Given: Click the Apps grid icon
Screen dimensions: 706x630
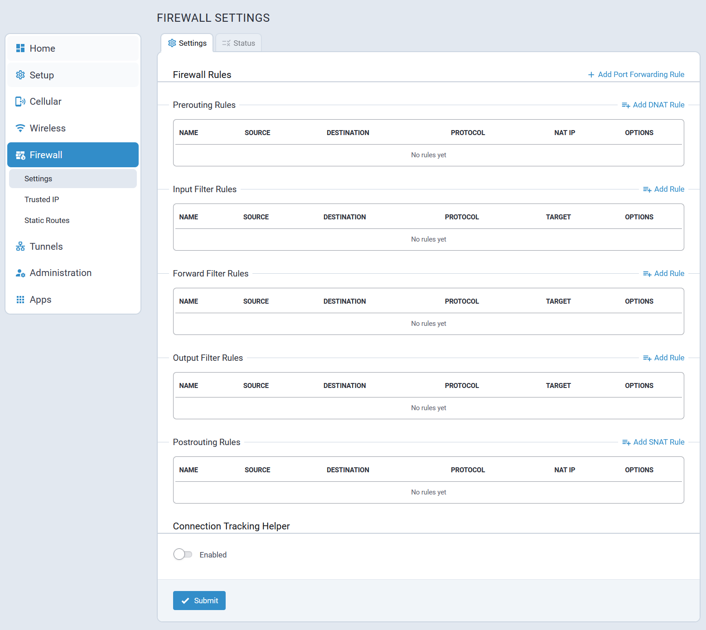Looking at the screenshot, I should 20,300.
